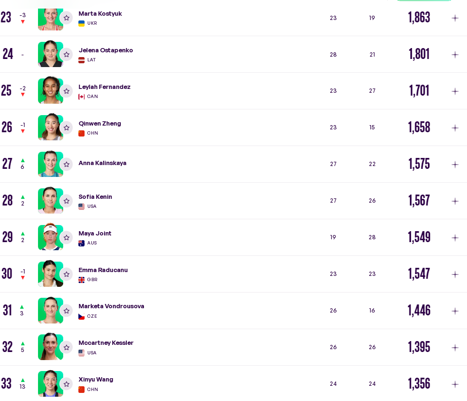Favorite Marta Kostyuk with star icon
This screenshot has height=401, width=467.
tap(67, 18)
